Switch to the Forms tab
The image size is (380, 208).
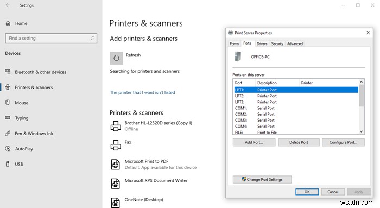click(x=235, y=43)
